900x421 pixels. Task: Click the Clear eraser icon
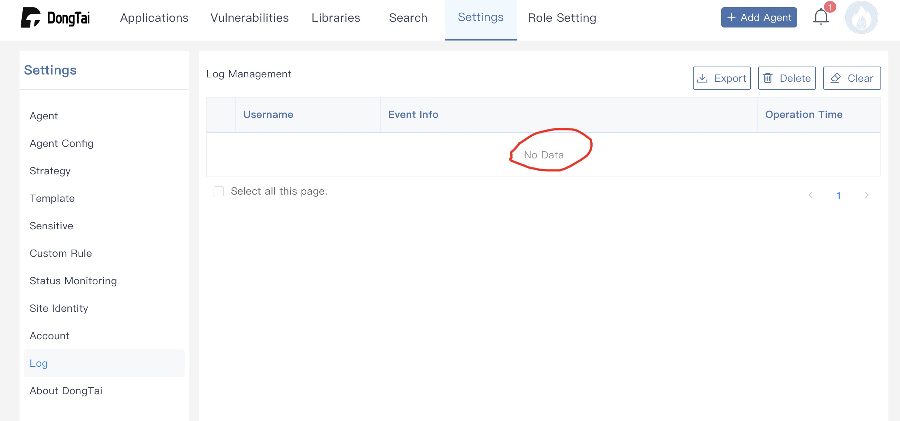pyautogui.click(x=836, y=78)
